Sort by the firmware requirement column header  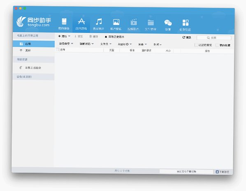point(146,51)
